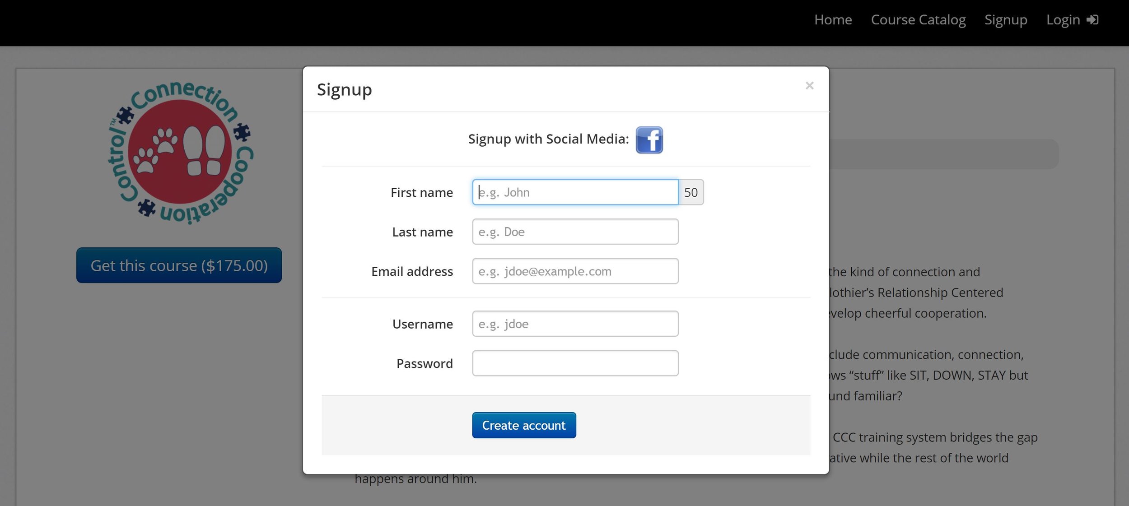Click the Signup with Social Media text
The width and height of the screenshot is (1129, 506).
(x=548, y=139)
